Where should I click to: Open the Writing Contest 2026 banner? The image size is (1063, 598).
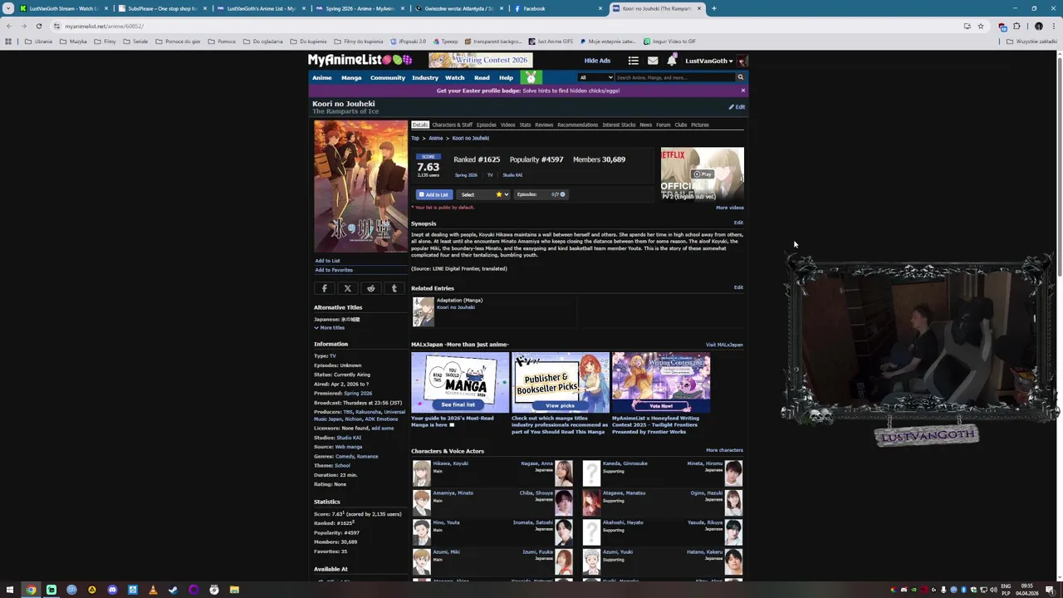click(480, 60)
